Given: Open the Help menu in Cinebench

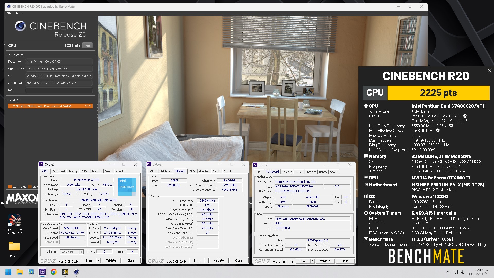Looking at the screenshot, I should (18, 13).
